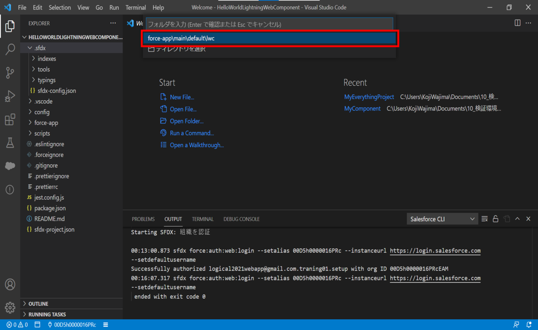Image resolution: width=538 pixels, height=330 pixels.
Task: Click the errors and warnings status item
Action: pos(17,325)
